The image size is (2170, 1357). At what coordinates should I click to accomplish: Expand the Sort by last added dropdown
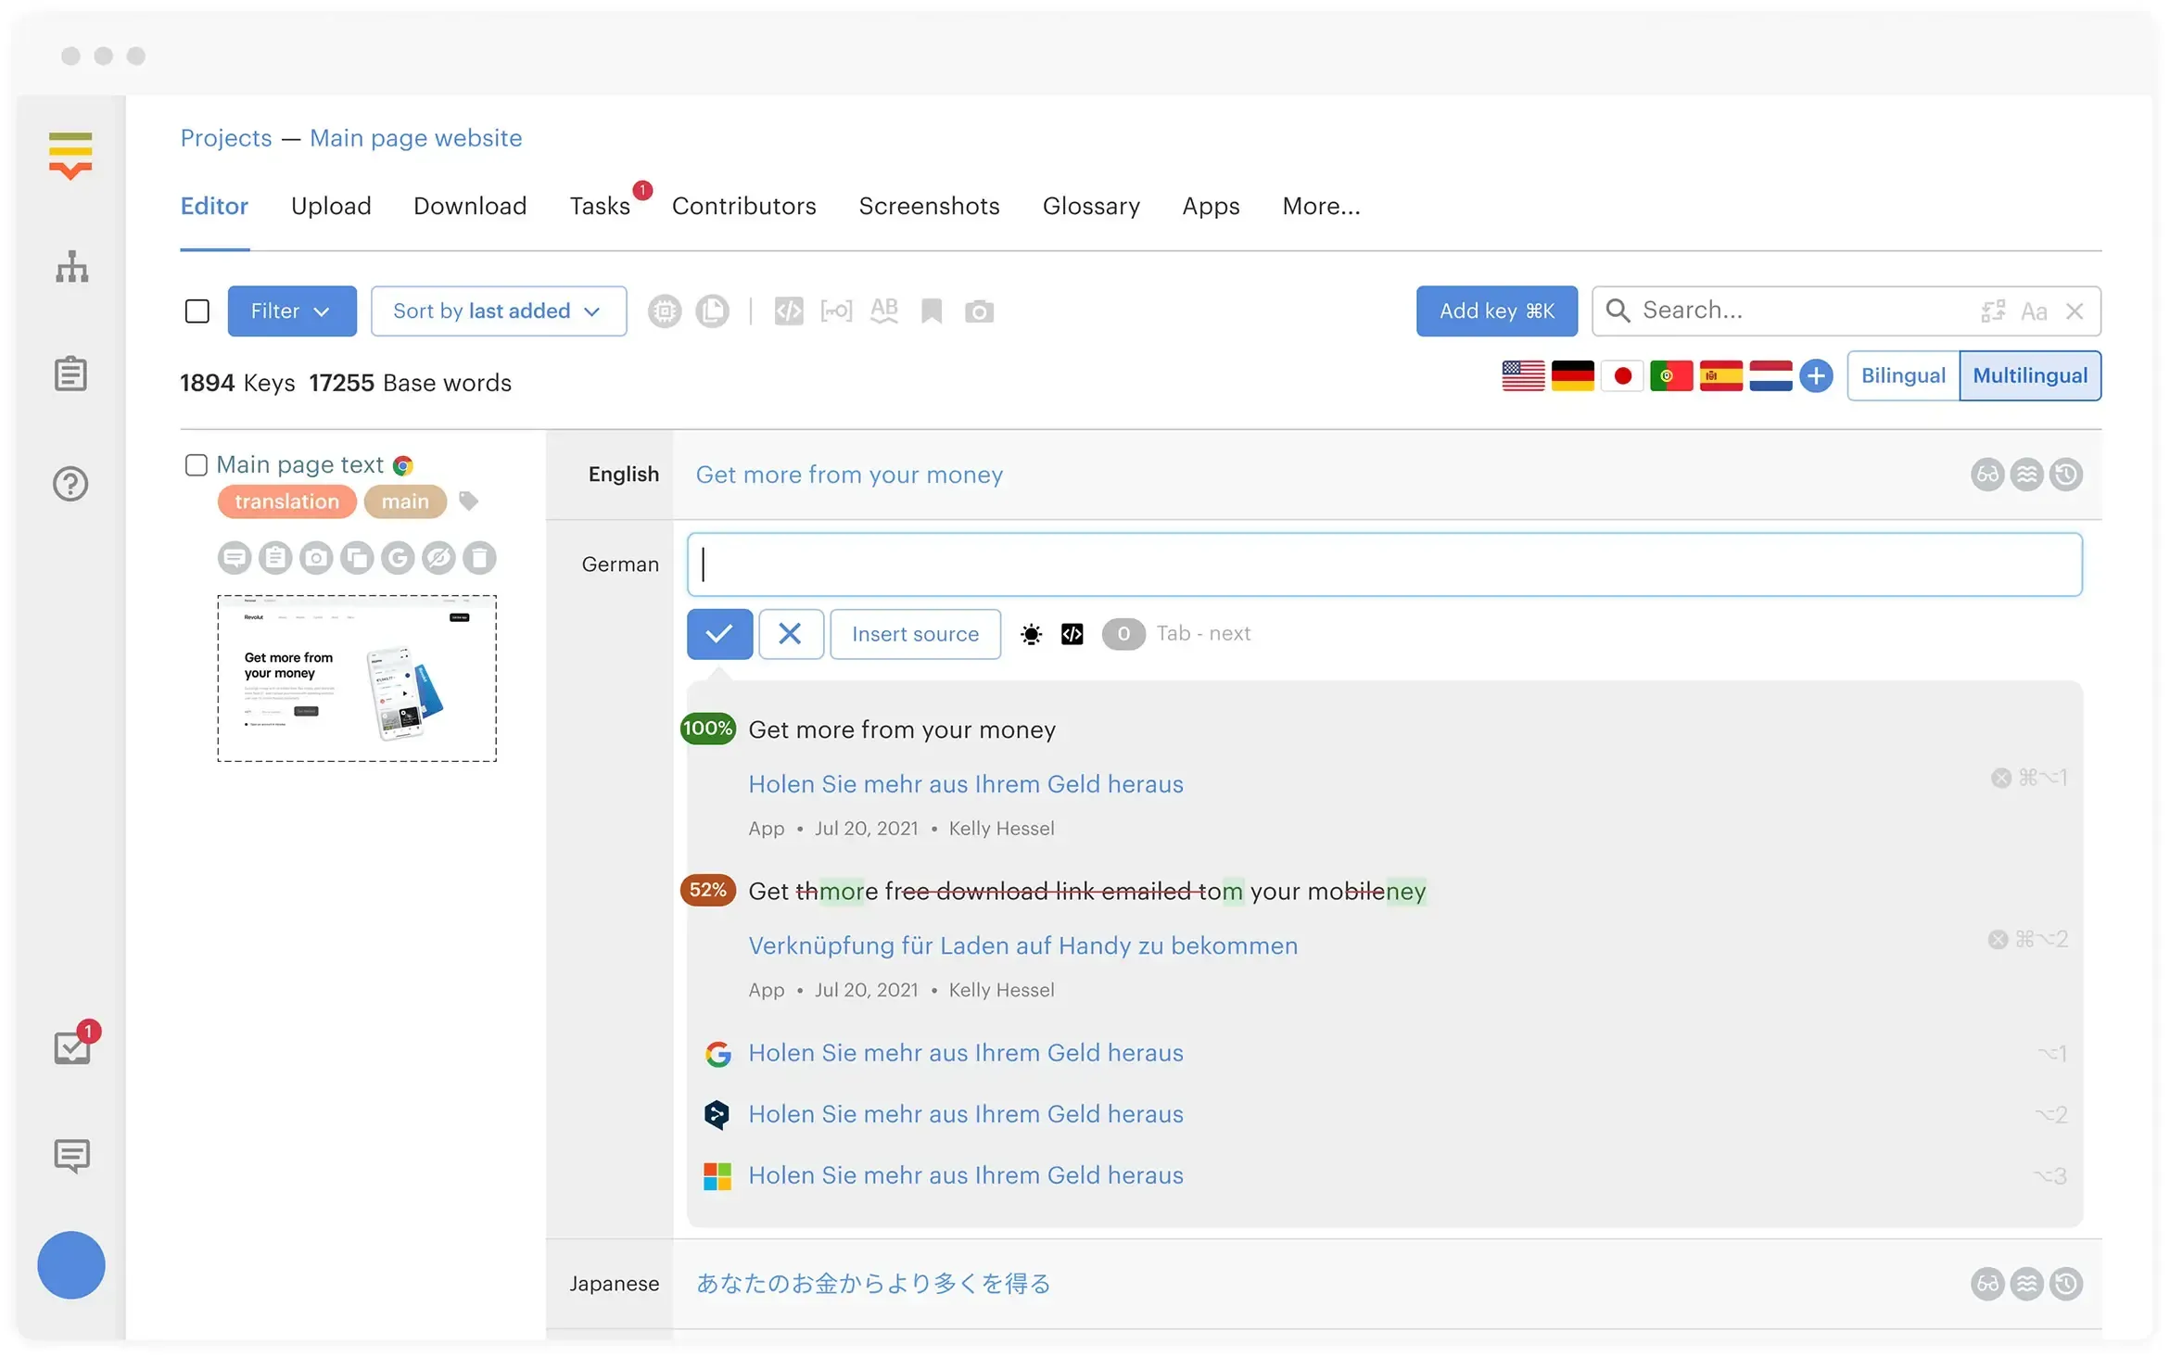(498, 311)
